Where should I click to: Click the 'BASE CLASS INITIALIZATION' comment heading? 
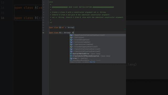(x=80, y=7)
